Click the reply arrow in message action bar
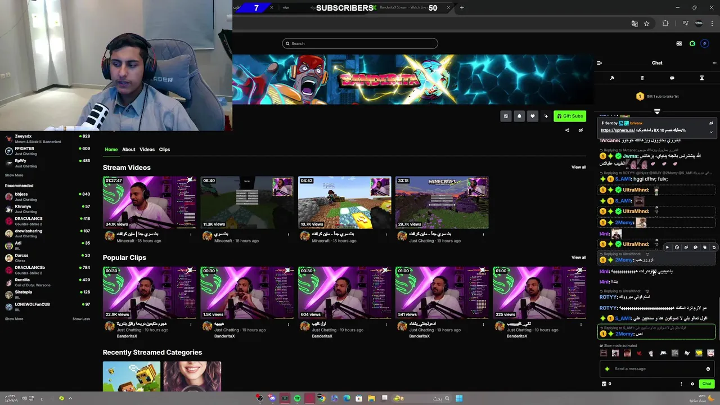Screen dimensions: 720x405 click(x=714, y=247)
